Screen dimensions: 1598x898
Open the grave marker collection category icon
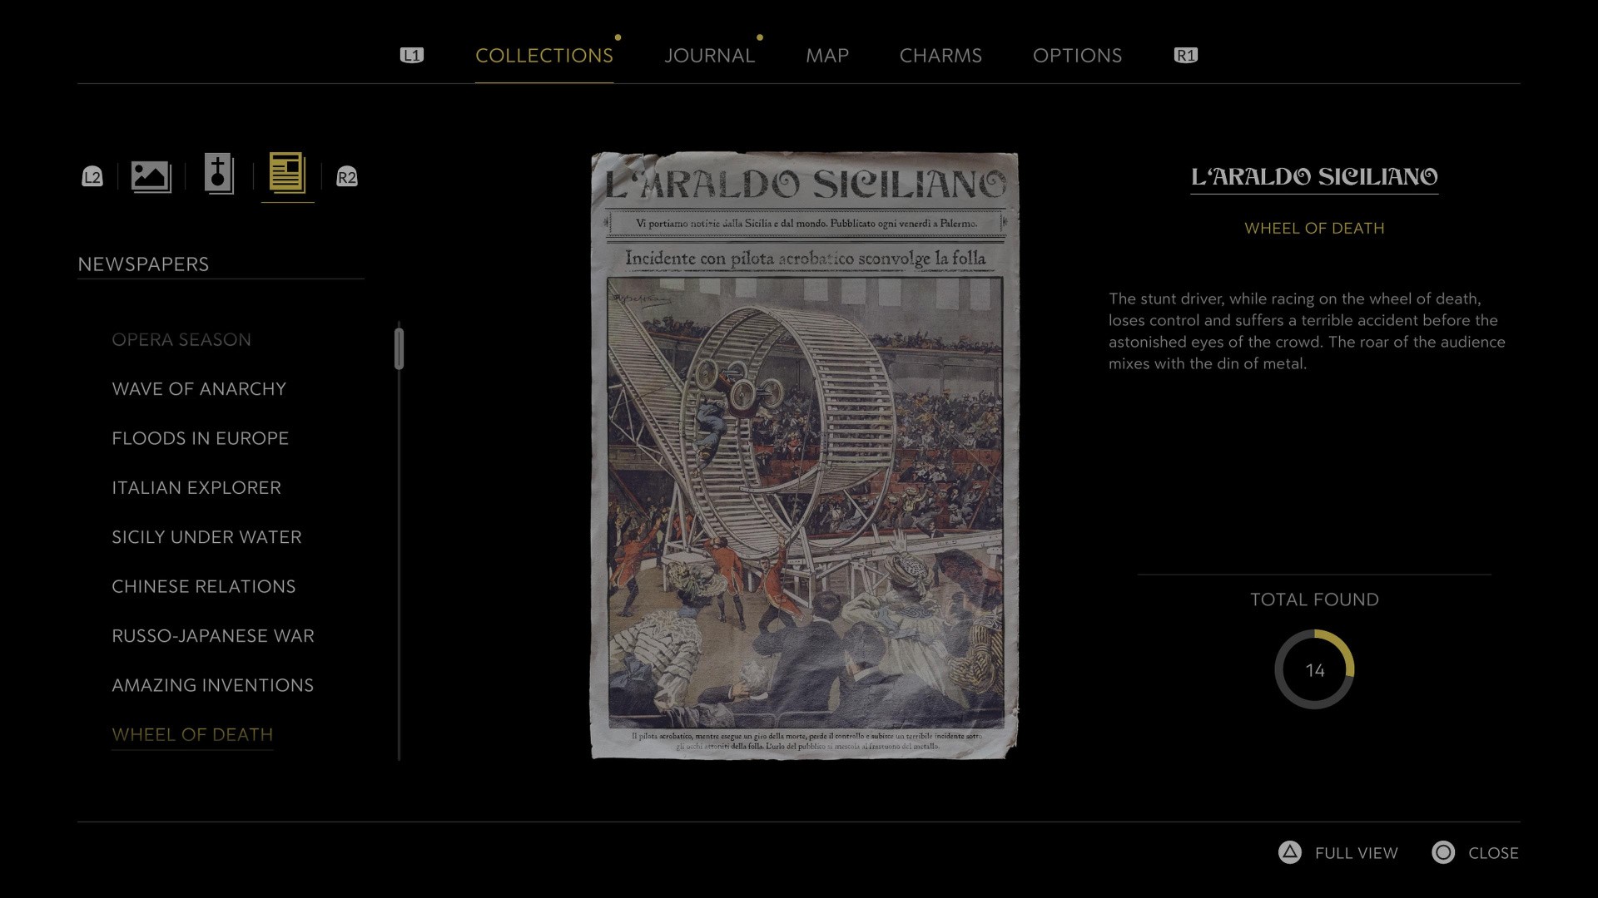(x=219, y=175)
